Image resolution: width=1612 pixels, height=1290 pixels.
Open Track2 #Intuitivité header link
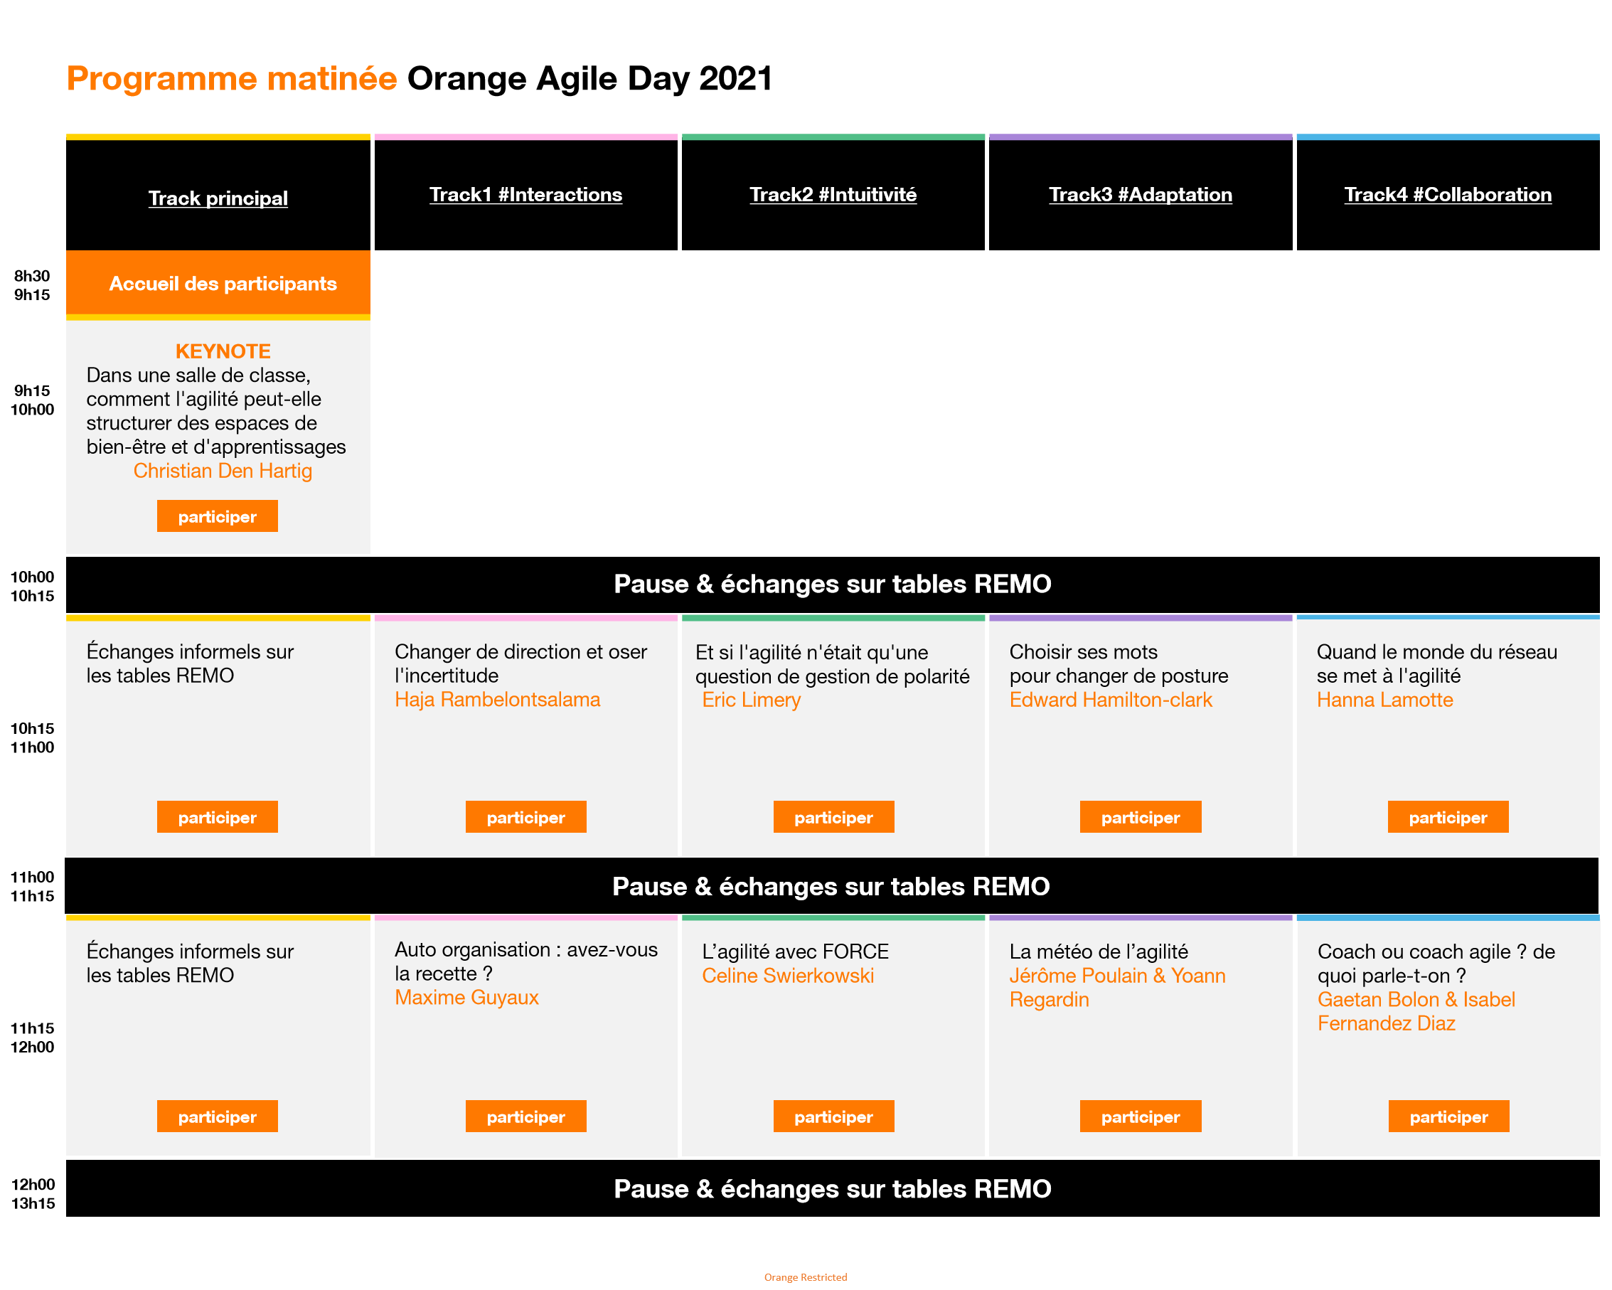pos(832,194)
